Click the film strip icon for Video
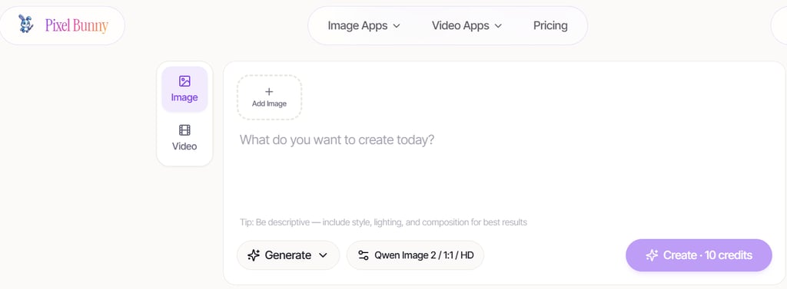Viewport: 787px width, 289px height. [184, 130]
